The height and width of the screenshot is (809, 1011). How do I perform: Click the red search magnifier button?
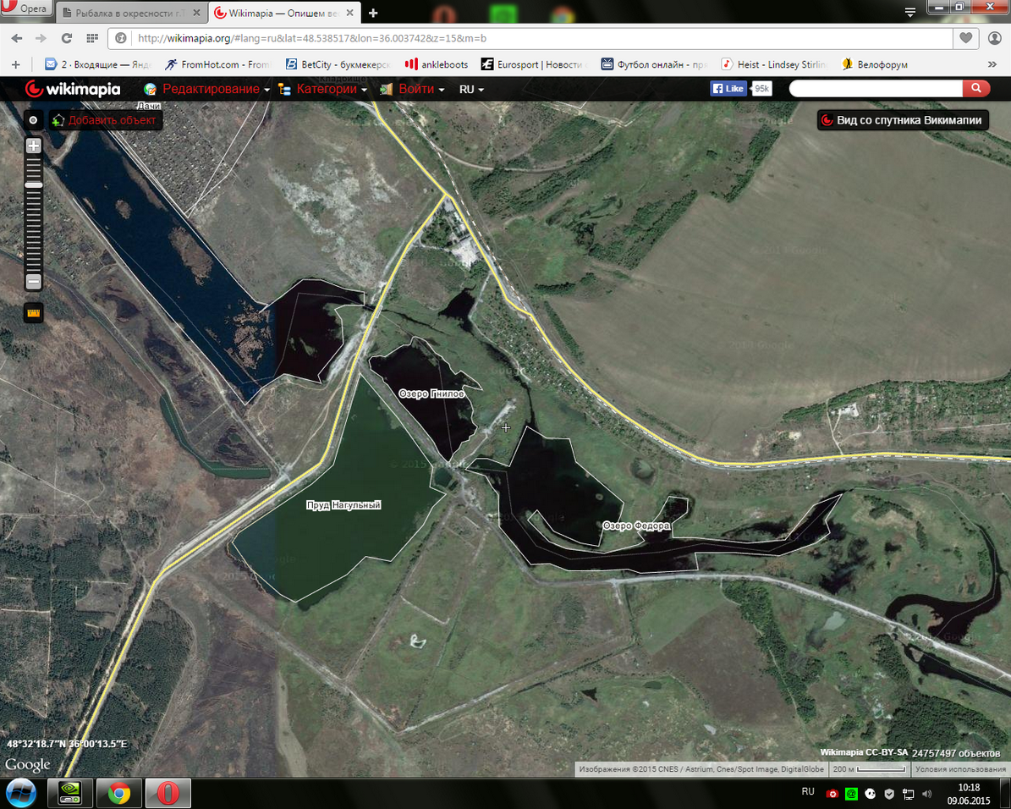point(975,89)
